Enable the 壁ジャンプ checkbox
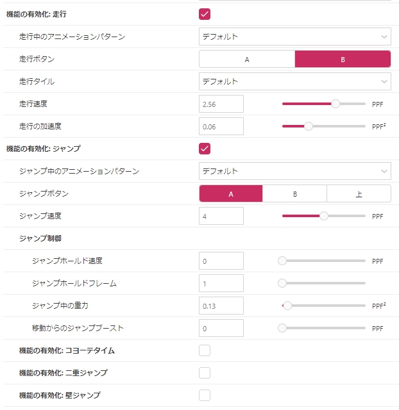Image resolution: width=399 pixels, height=410 pixels. (205, 395)
